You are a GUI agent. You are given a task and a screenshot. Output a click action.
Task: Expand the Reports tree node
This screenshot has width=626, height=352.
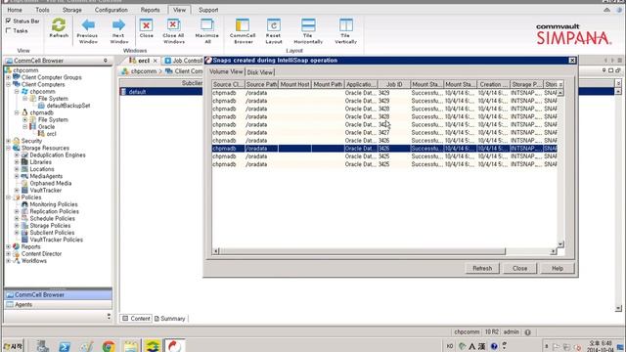point(9,246)
